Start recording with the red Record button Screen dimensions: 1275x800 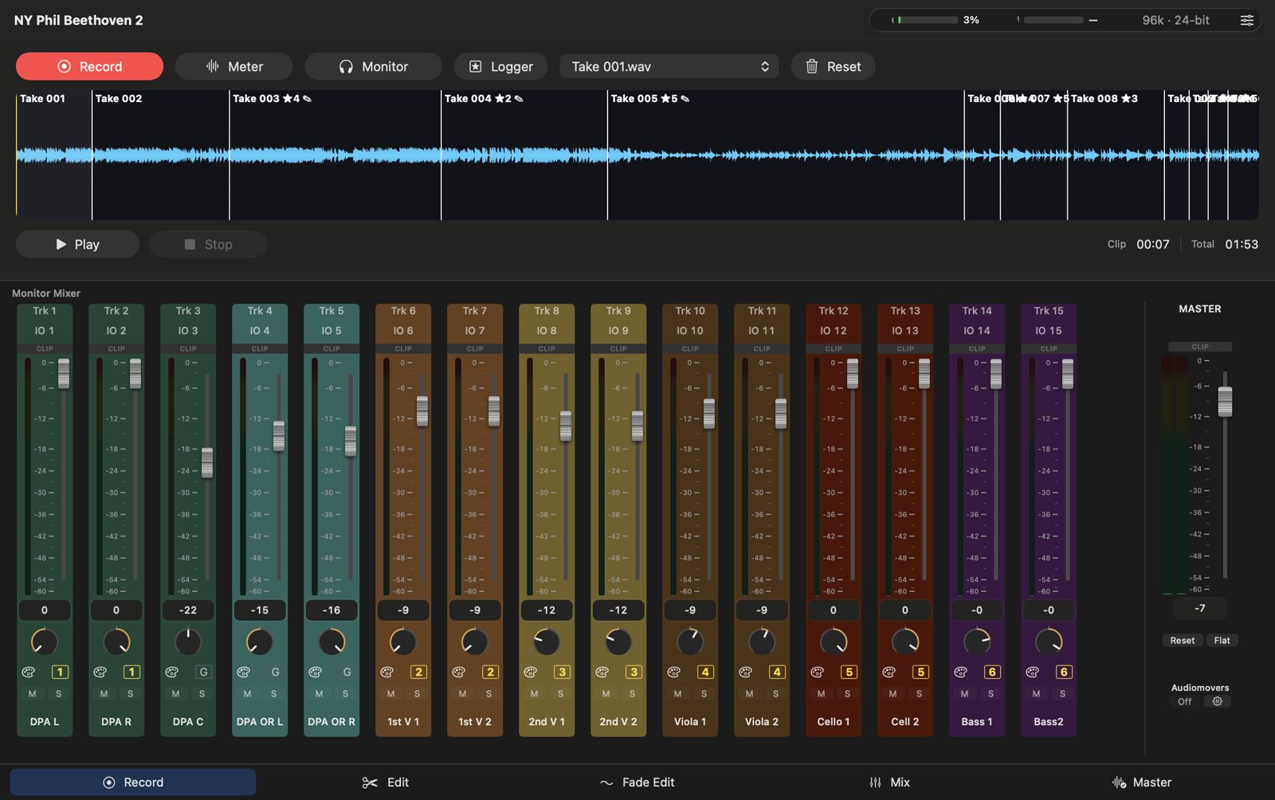coord(89,66)
